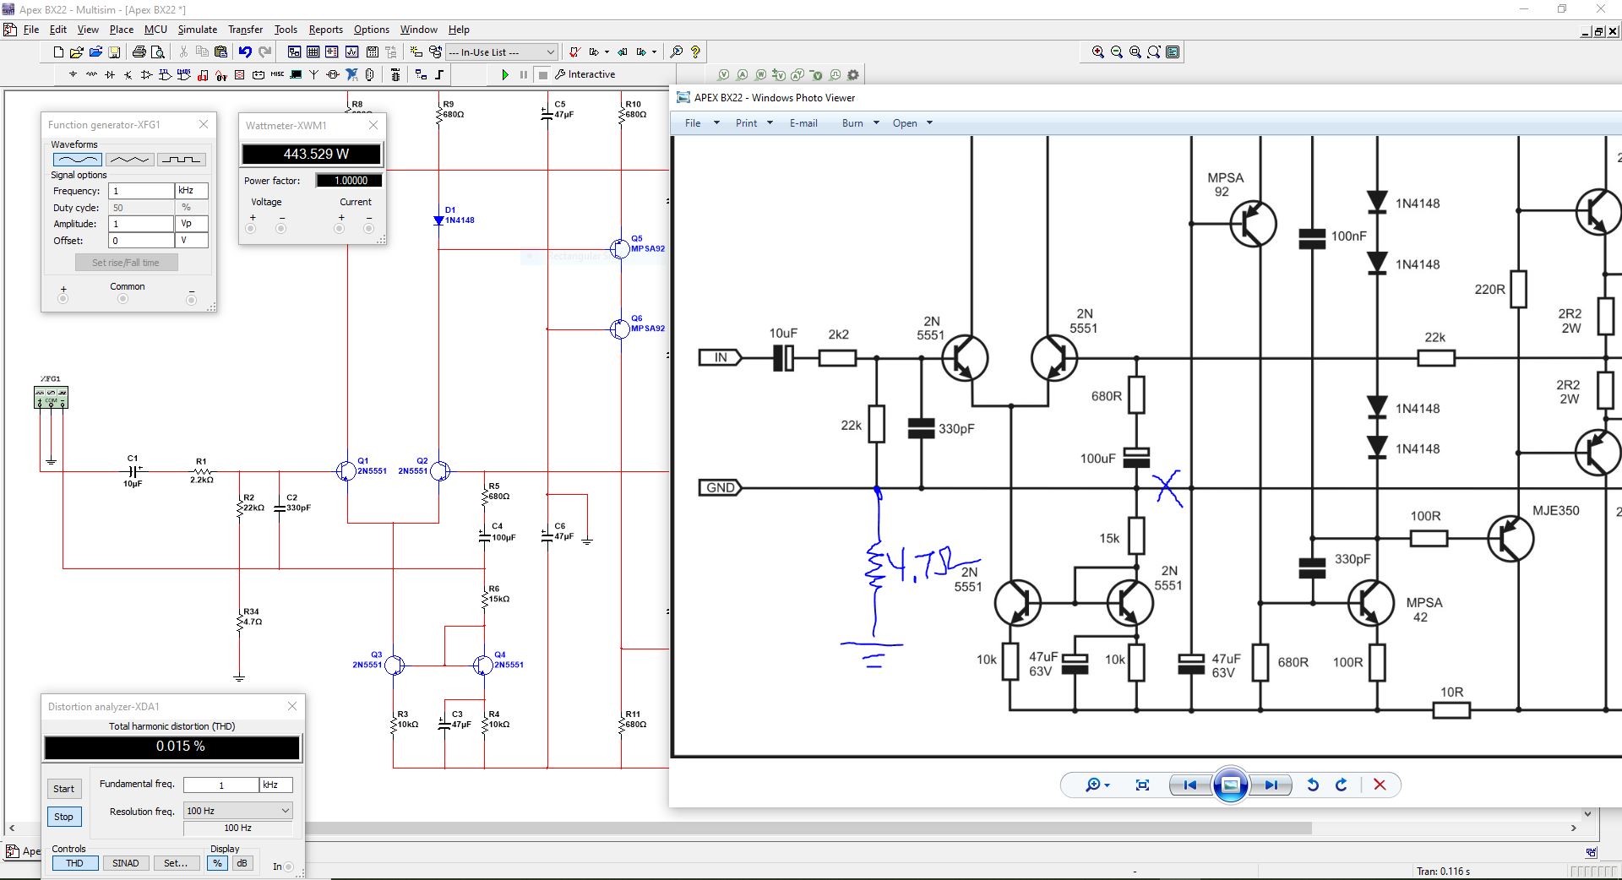The image size is (1622, 880).
Task: Delete the photo in Photo Viewer
Action: point(1380,785)
